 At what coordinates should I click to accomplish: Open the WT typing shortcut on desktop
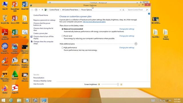pos(5,76)
